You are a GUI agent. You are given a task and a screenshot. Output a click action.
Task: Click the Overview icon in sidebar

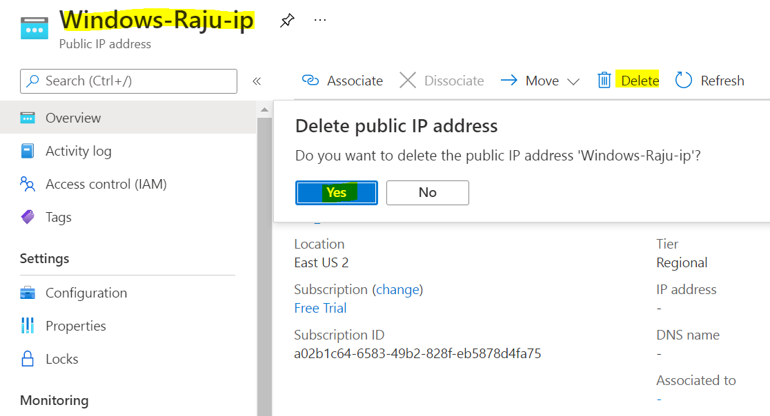pyautogui.click(x=28, y=118)
